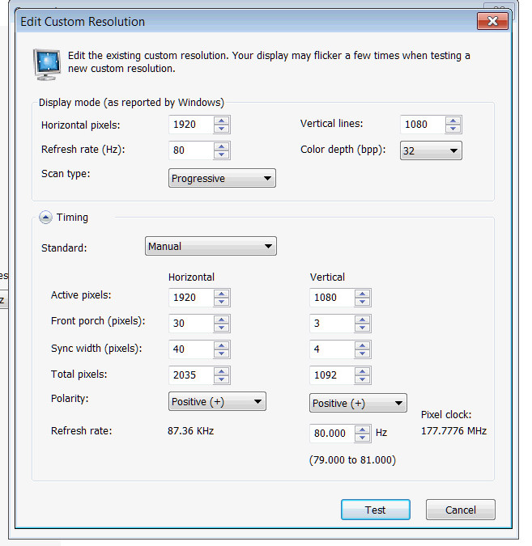This screenshot has width=532, height=546.
Task: Click the Test button
Action: click(x=375, y=510)
